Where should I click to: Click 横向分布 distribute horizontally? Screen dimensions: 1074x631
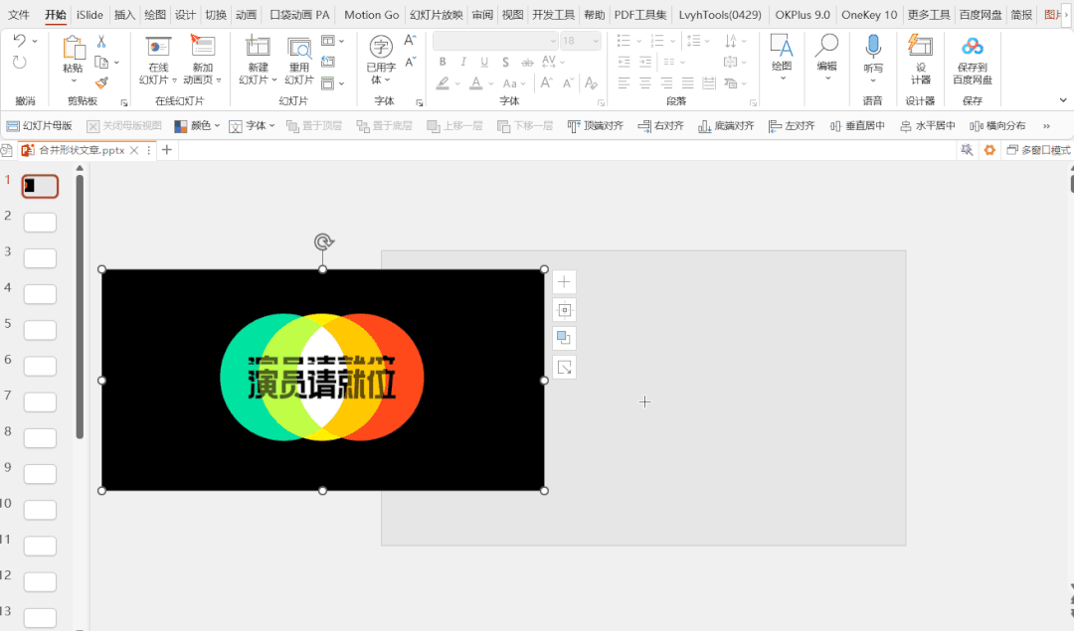998,126
